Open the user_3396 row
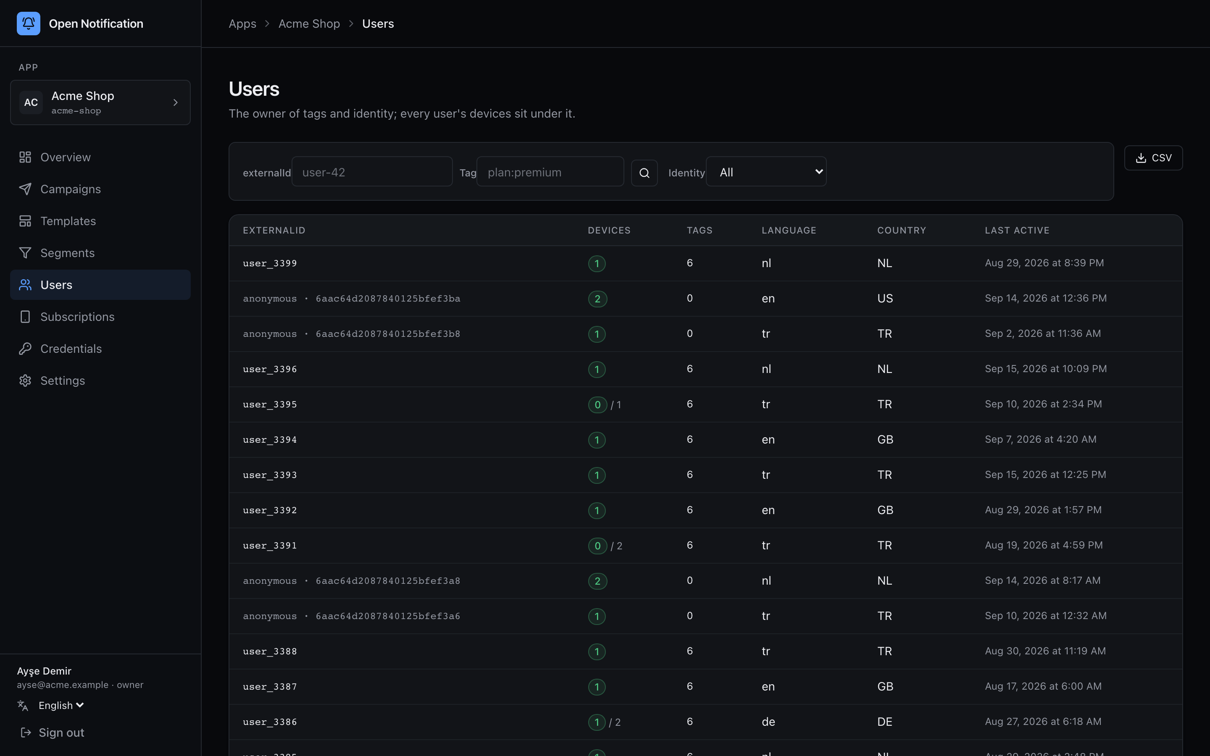The width and height of the screenshot is (1210, 756). [x=705, y=370]
